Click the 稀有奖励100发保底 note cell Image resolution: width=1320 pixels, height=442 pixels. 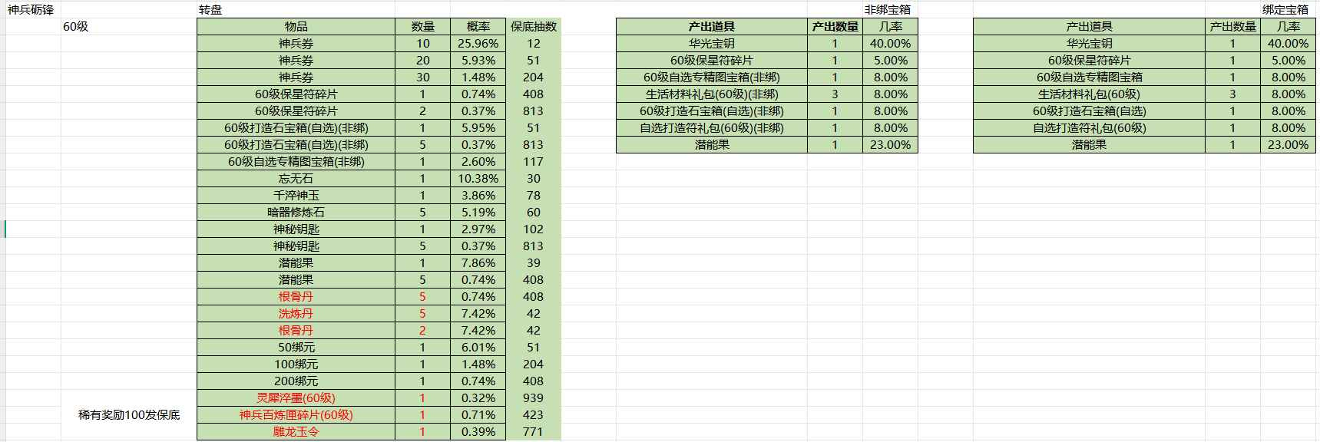coord(129,415)
